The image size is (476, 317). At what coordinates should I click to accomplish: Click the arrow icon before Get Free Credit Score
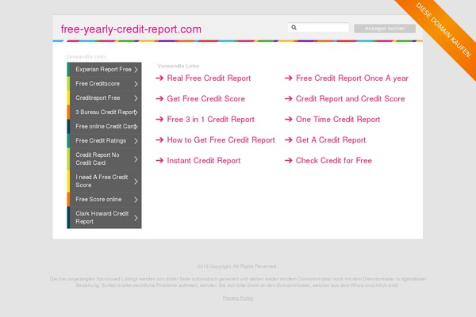159,99
